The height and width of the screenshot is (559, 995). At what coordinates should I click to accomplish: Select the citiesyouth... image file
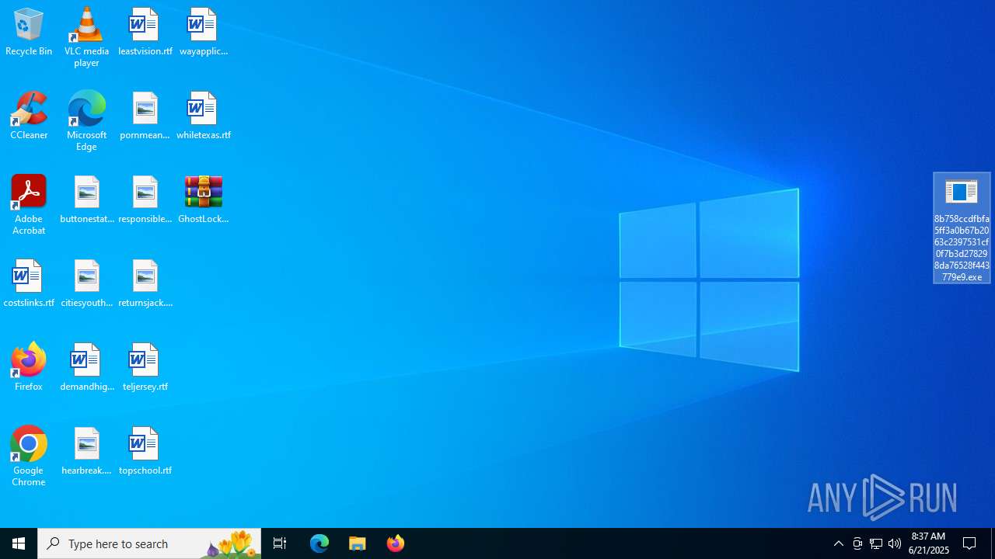[x=86, y=283]
